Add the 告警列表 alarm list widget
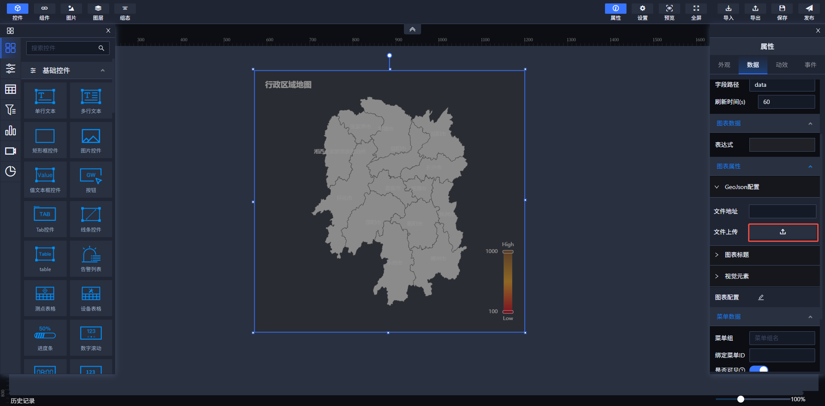Viewport: 825px width, 406px height. click(91, 258)
